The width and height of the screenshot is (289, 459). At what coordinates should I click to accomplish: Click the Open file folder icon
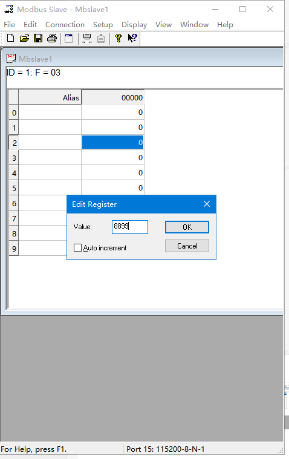point(24,38)
